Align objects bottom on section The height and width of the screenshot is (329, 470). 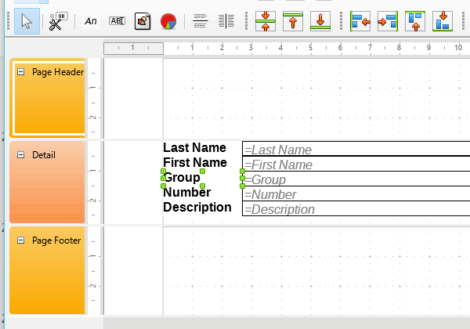(x=443, y=21)
